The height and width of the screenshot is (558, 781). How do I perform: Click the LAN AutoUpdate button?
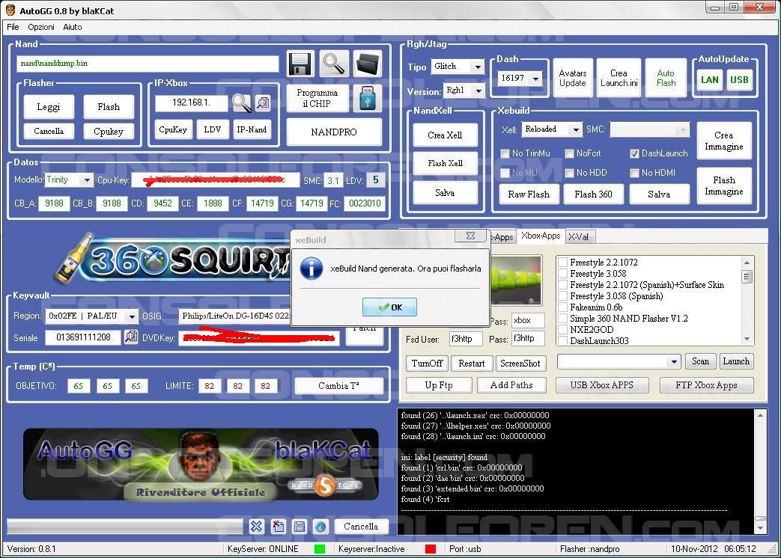point(710,79)
